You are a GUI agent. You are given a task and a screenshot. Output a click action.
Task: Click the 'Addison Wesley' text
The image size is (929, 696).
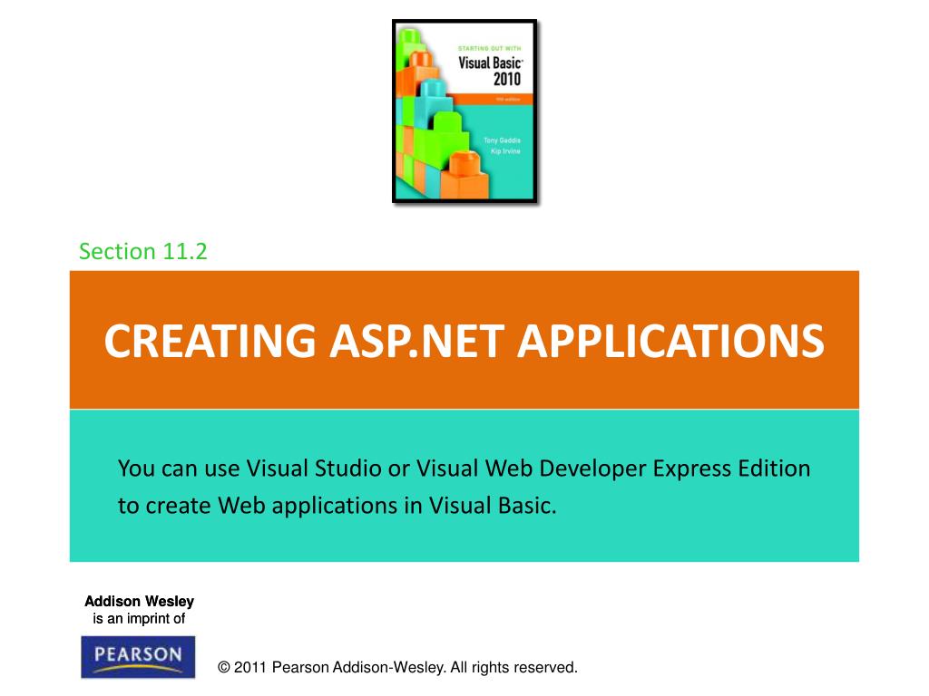[x=139, y=602]
